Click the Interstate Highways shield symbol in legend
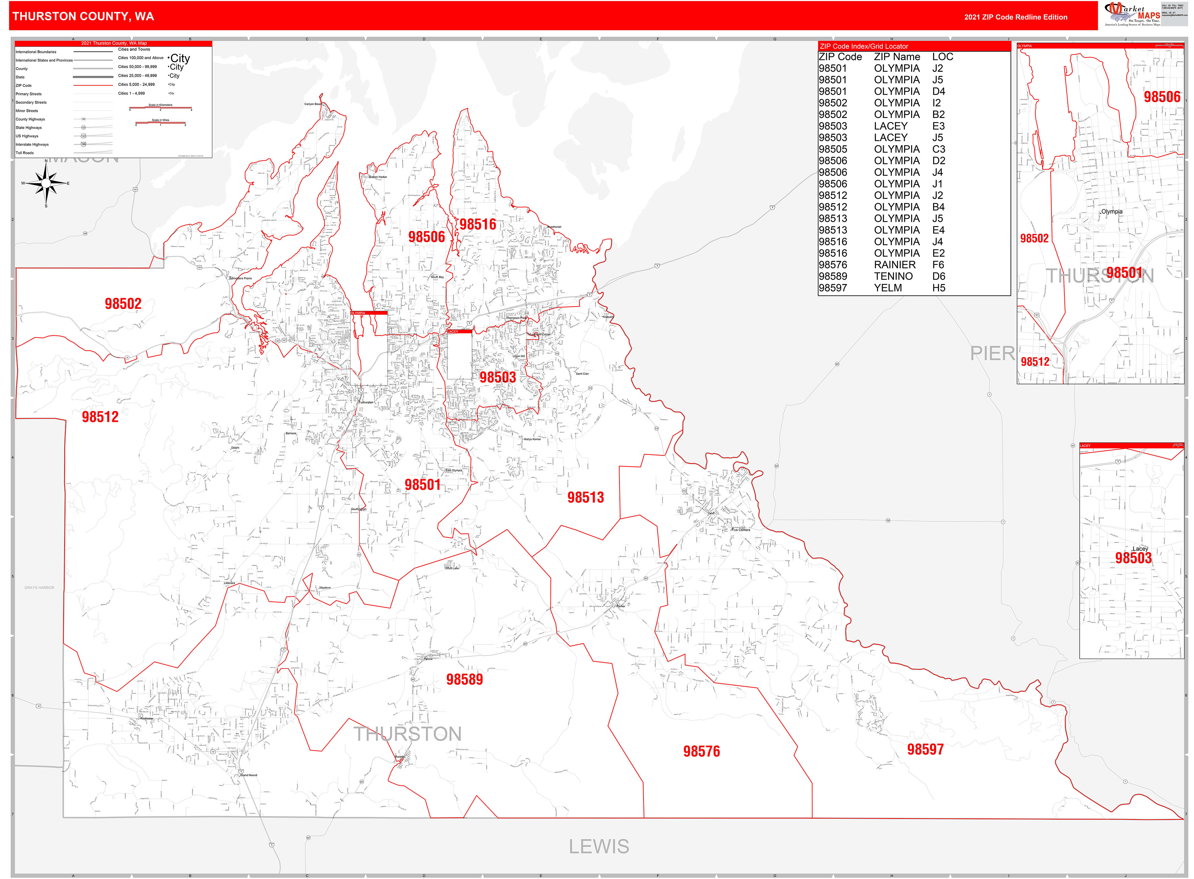The height and width of the screenshot is (879, 1194). (83, 144)
